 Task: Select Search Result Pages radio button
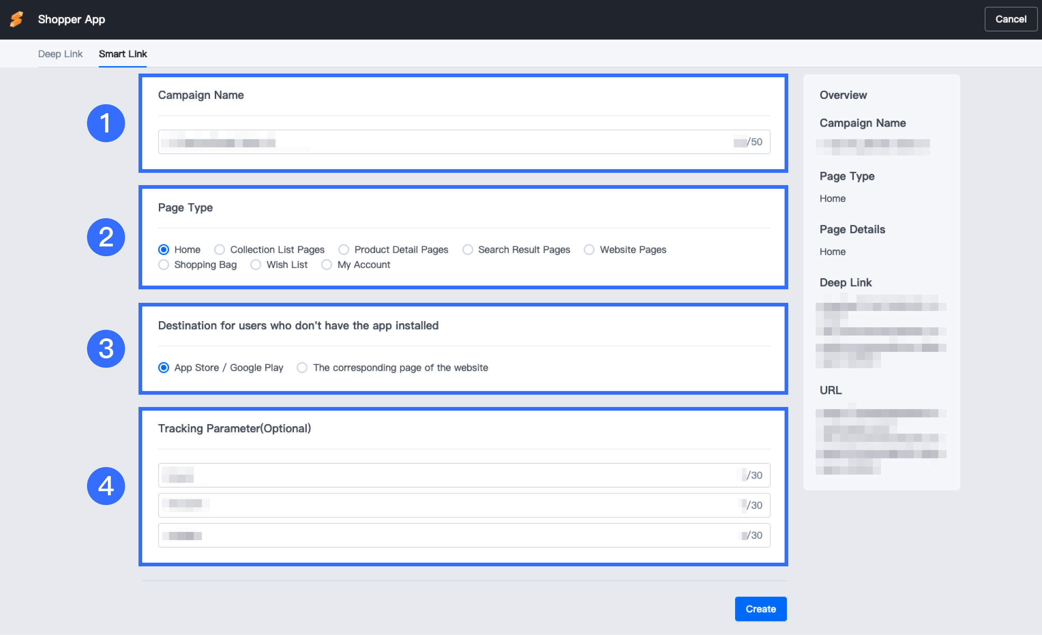468,250
